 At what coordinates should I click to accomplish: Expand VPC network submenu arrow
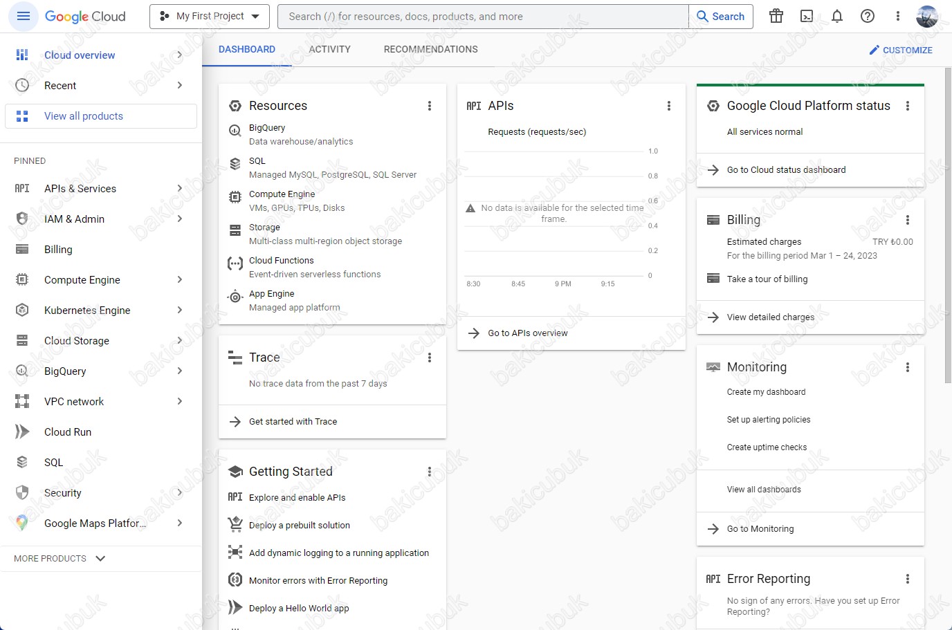pos(180,401)
